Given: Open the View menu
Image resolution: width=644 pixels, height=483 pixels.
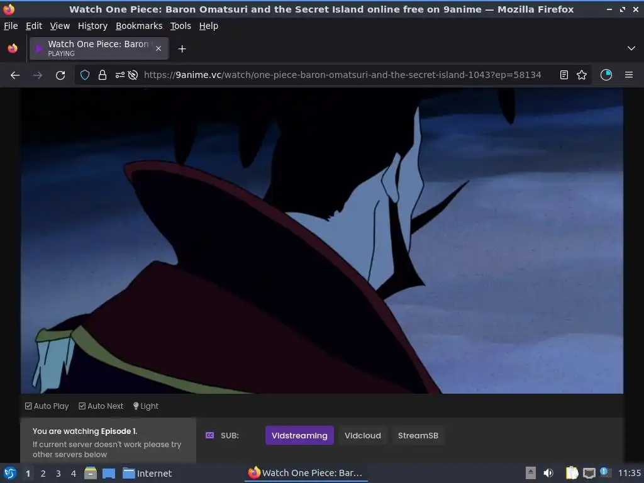Looking at the screenshot, I should 60,26.
